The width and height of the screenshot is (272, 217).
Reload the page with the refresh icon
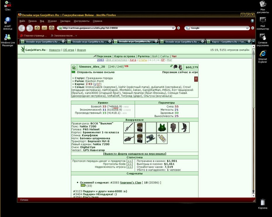(37, 28)
